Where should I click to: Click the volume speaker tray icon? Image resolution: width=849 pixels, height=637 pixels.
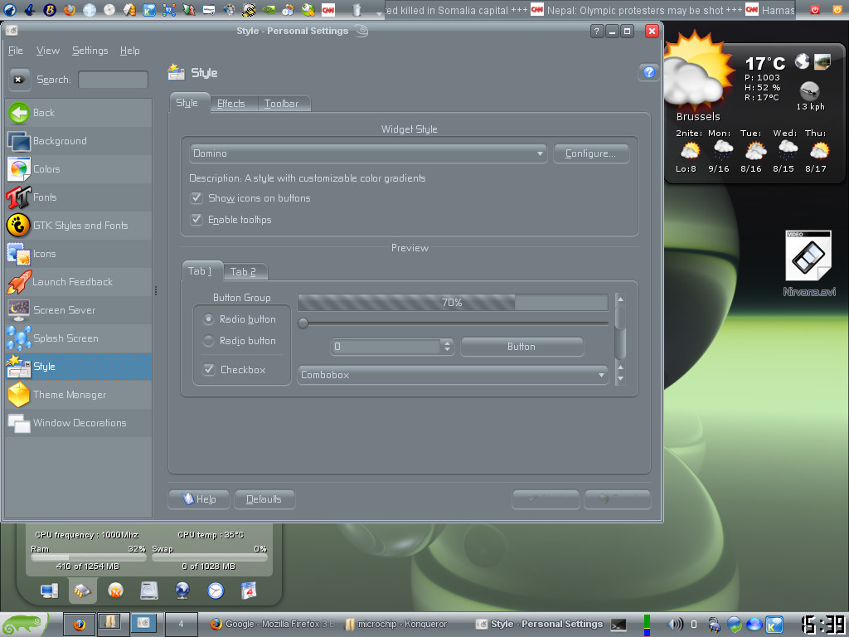click(675, 625)
